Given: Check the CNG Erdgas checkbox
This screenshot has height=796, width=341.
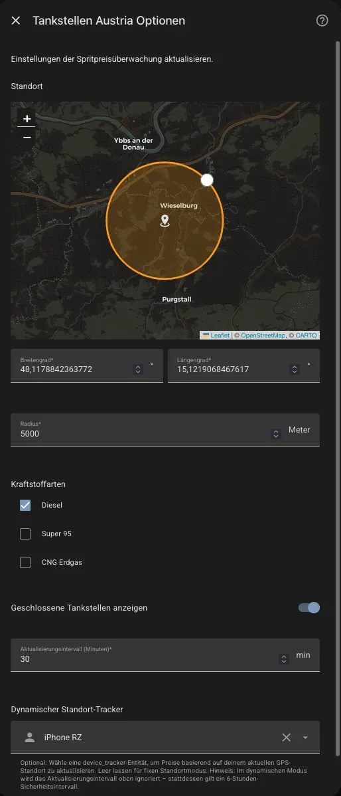Looking at the screenshot, I should pyautogui.click(x=25, y=563).
